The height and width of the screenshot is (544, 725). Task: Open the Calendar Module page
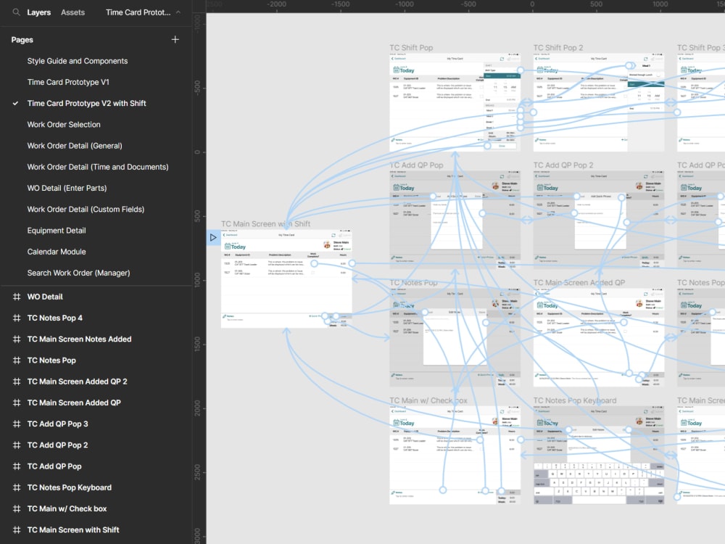pyautogui.click(x=57, y=252)
